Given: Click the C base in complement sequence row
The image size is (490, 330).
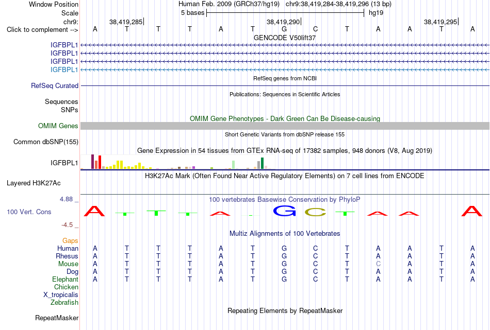Looking at the screenshot, I should [315, 29].
